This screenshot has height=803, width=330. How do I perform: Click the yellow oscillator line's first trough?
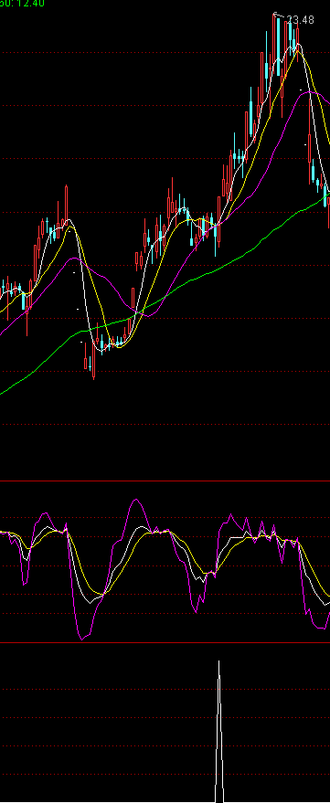(28, 548)
